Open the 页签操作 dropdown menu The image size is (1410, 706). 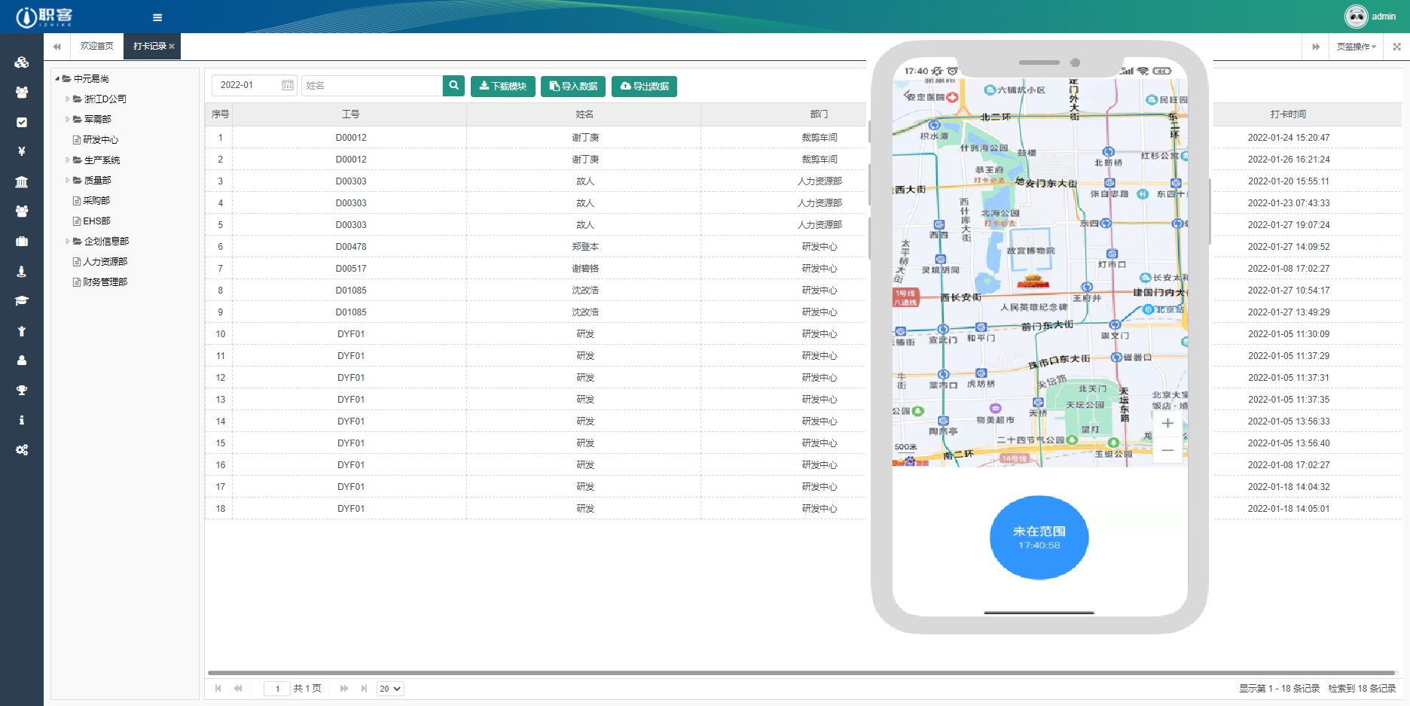coord(1356,47)
